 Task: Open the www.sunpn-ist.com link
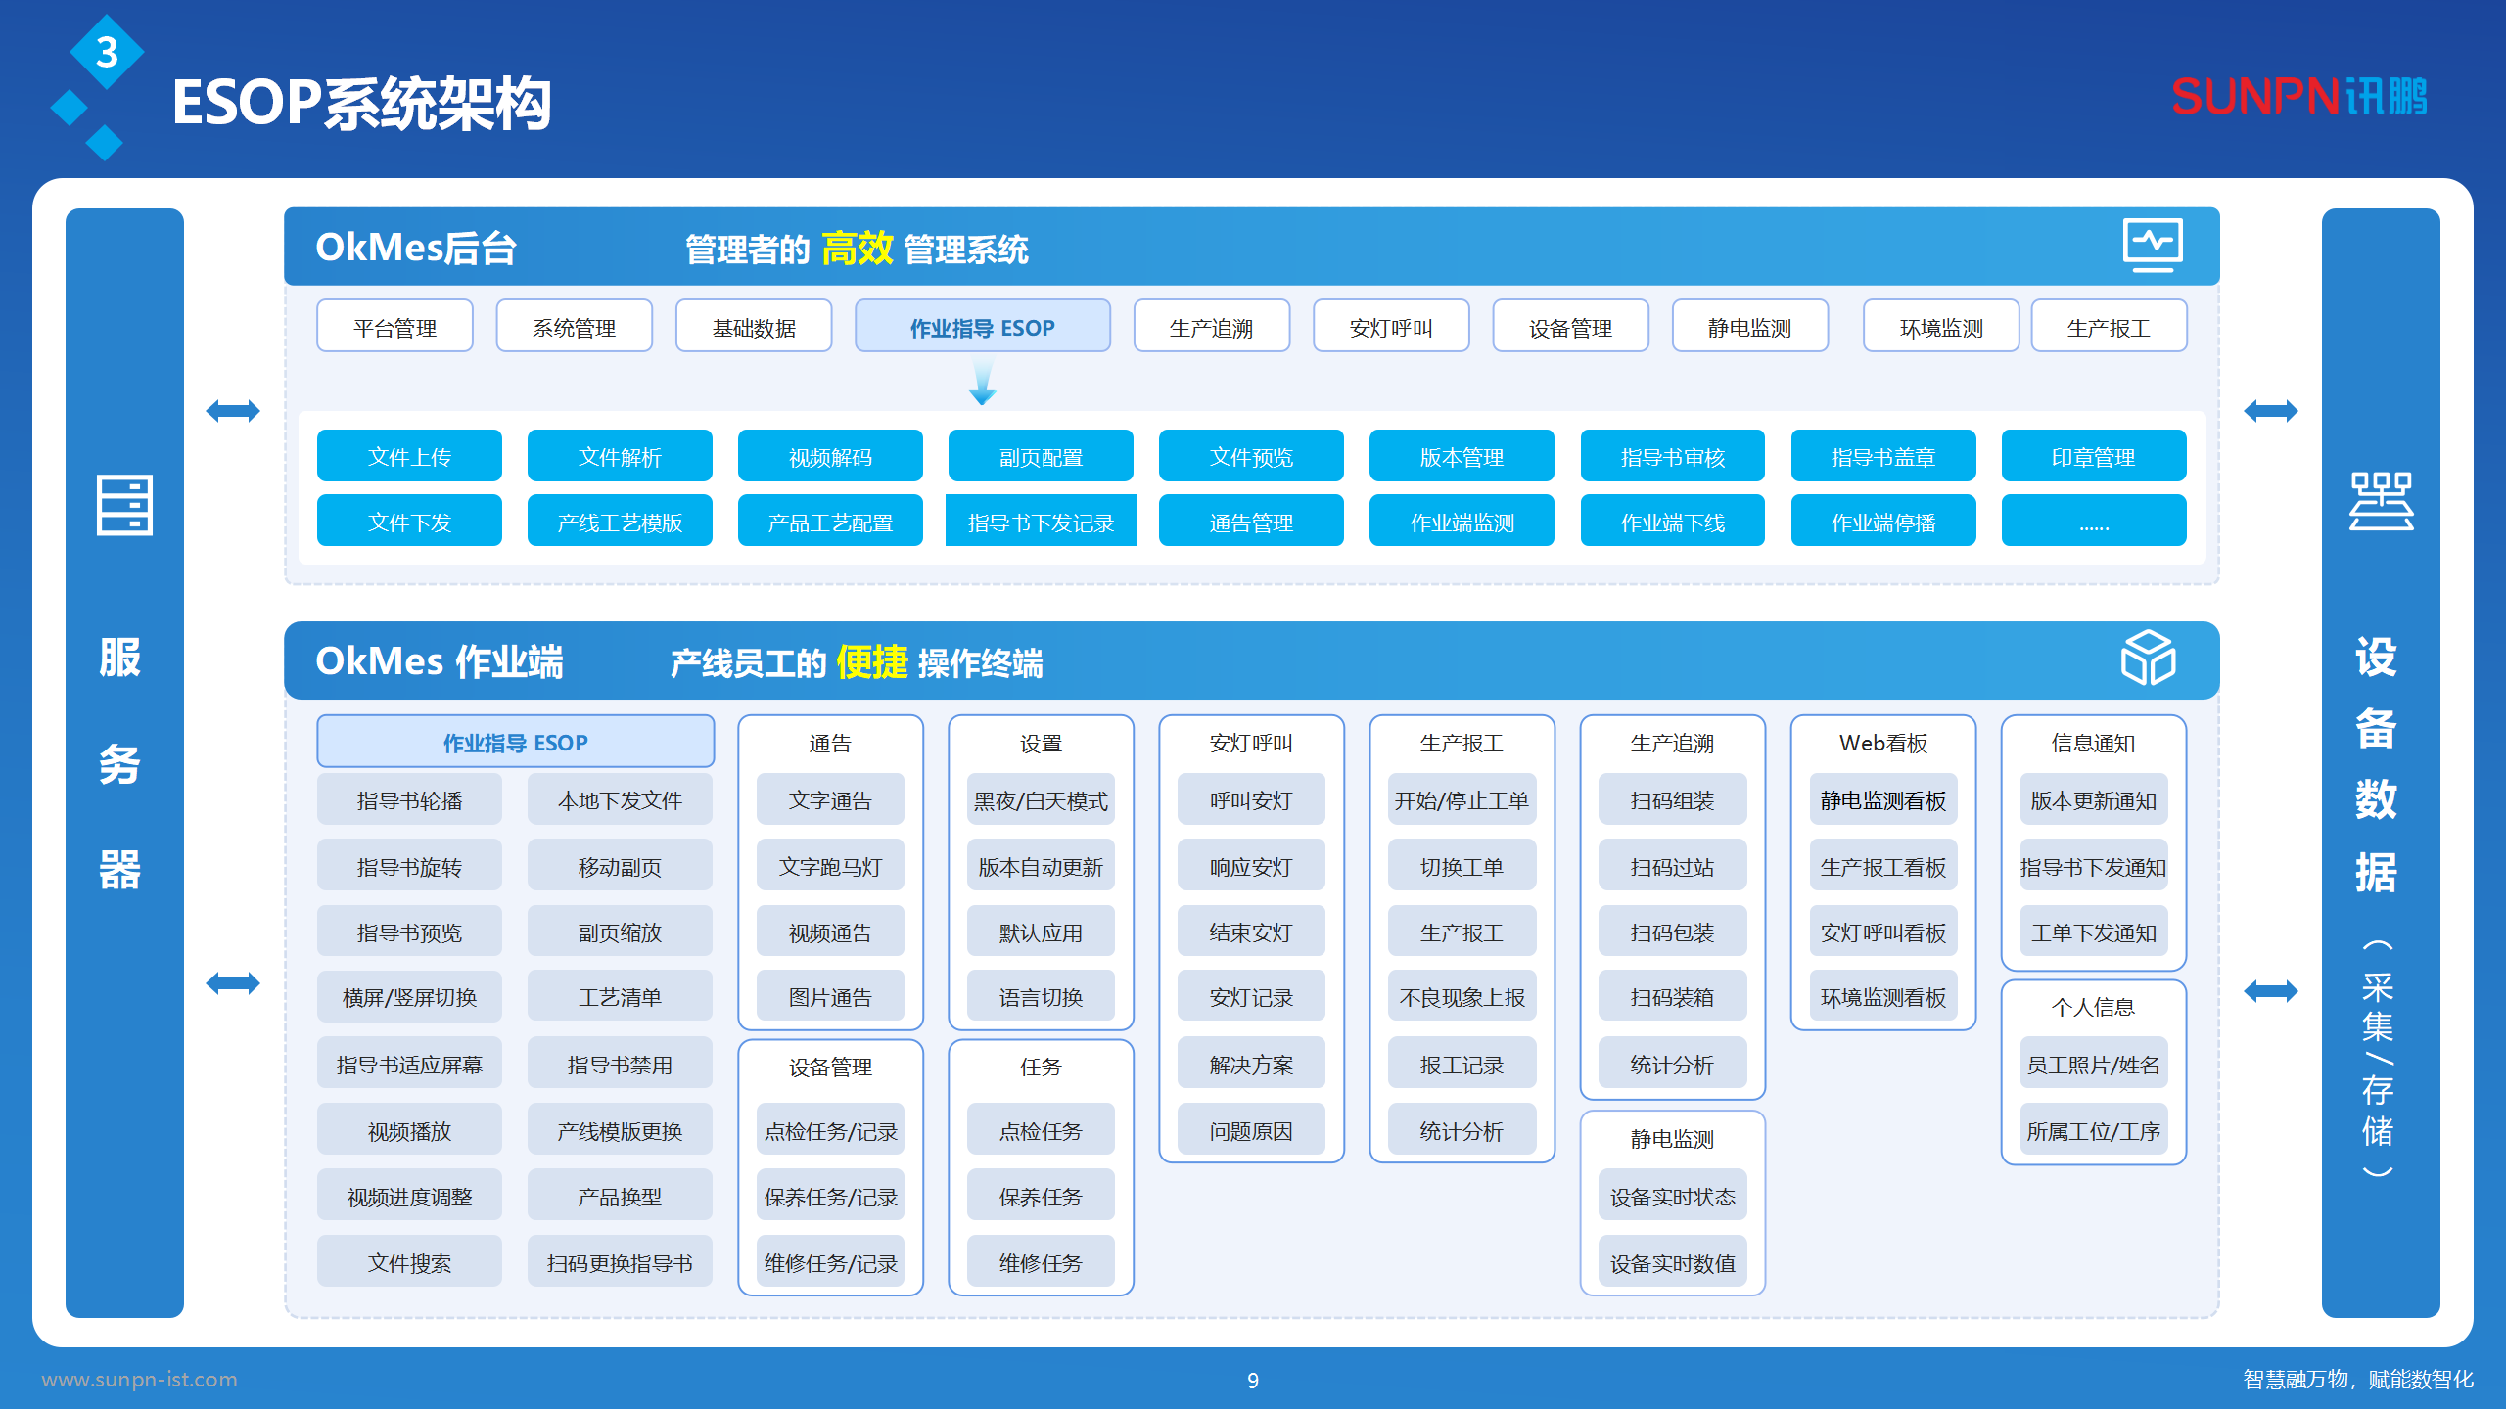tap(140, 1381)
